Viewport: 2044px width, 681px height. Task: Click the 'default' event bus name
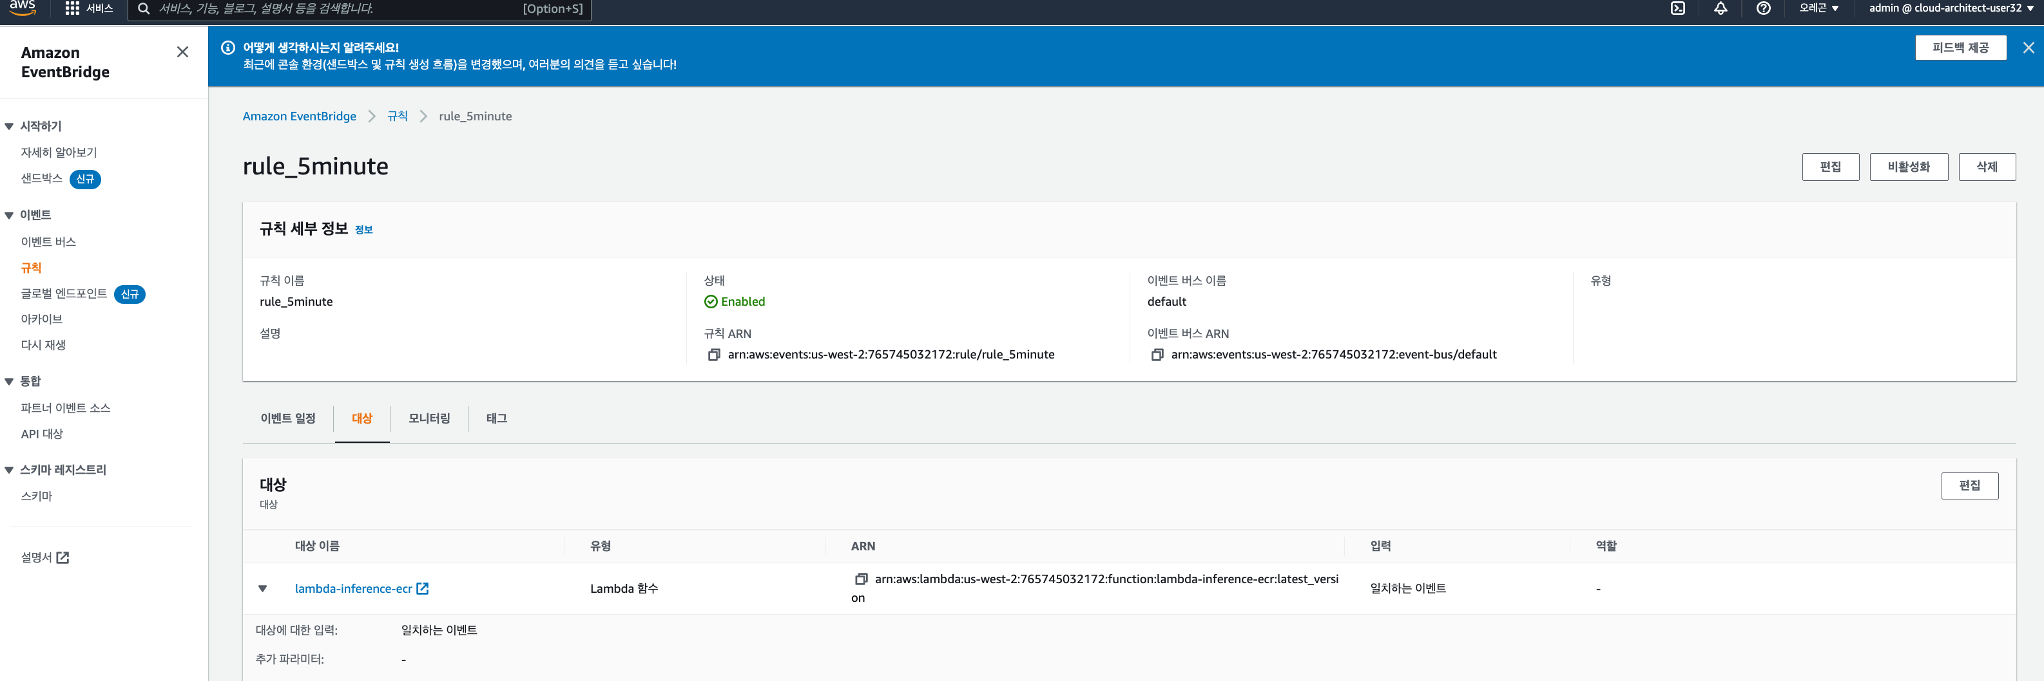coord(1166,301)
